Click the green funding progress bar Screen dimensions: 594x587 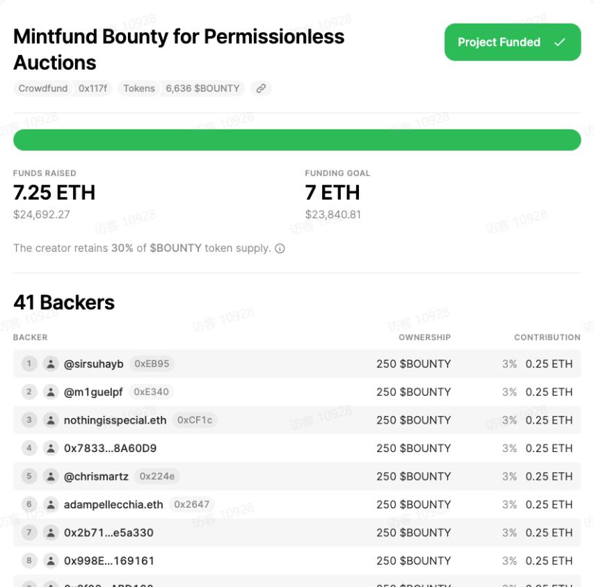tap(297, 140)
